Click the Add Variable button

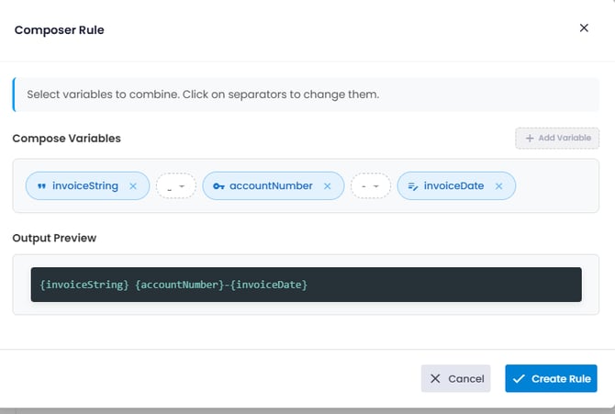pos(557,138)
